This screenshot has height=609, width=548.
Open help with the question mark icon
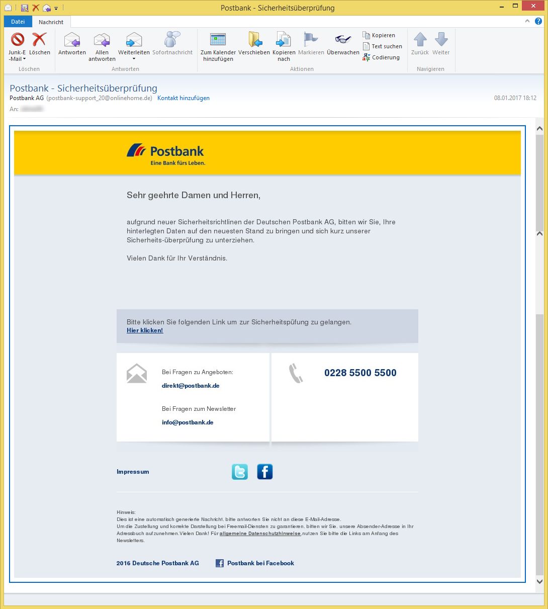point(538,21)
